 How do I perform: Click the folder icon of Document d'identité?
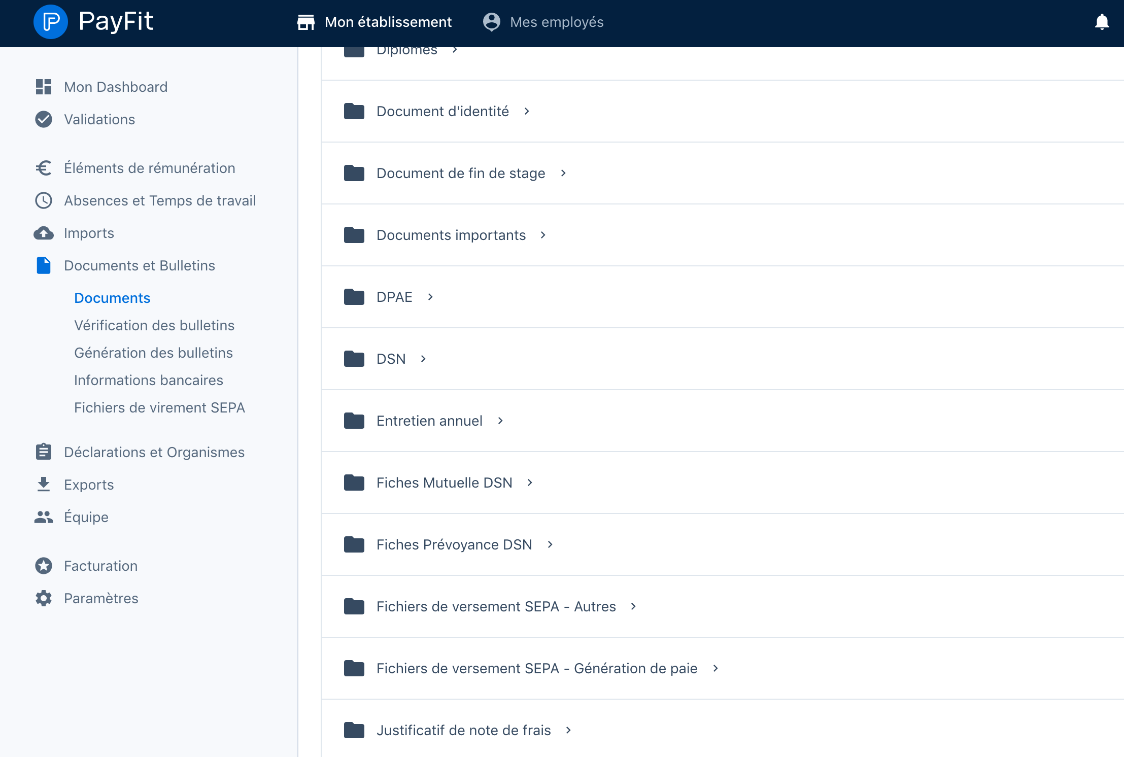tap(354, 111)
